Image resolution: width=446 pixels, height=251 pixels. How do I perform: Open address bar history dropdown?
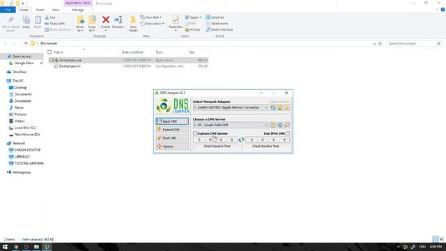pos(374,43)
